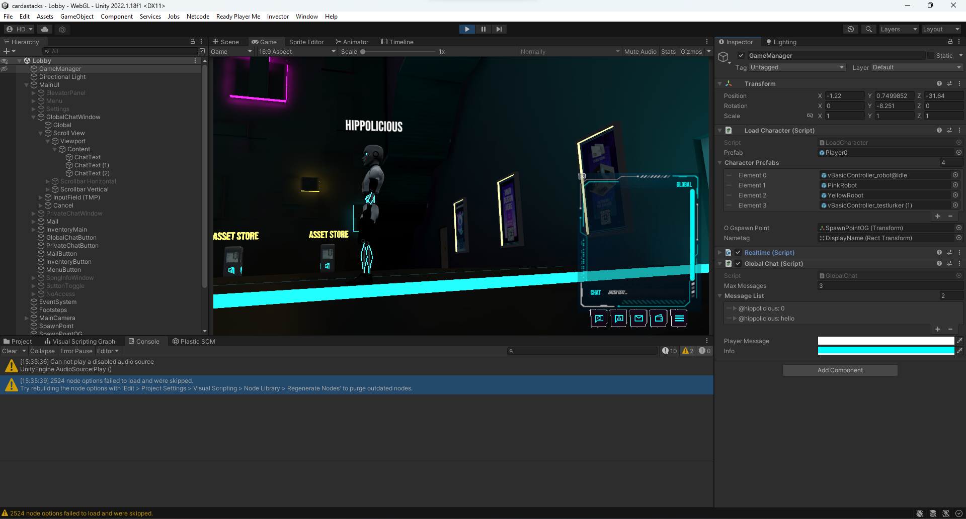Click the Play button in the toolbar
This screenshot has height=519, width=966.
pyautogui.click(x=467, y=29)
